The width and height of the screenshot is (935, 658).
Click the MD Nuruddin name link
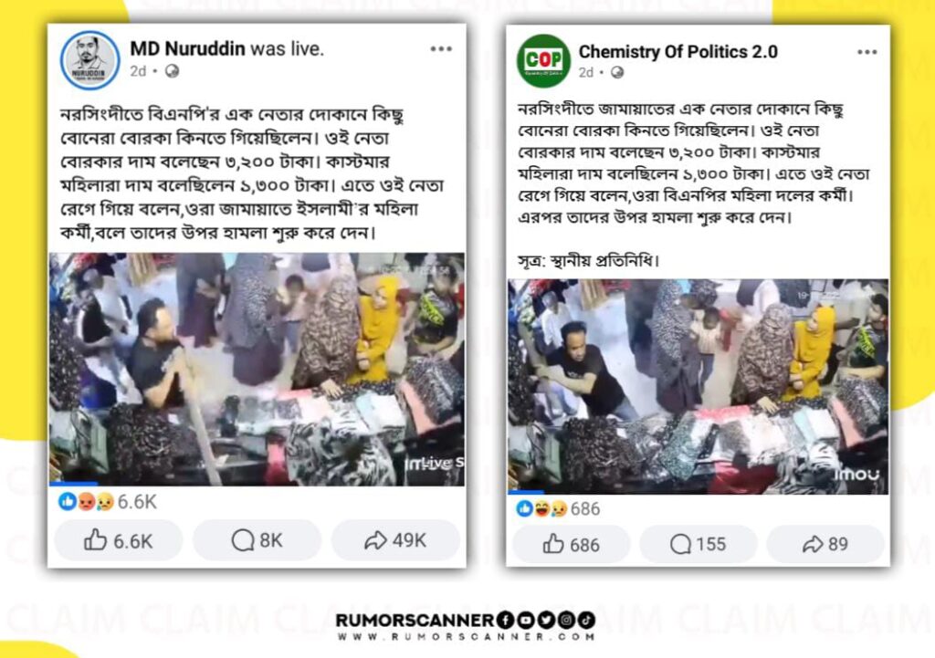[x=187, y=49]
